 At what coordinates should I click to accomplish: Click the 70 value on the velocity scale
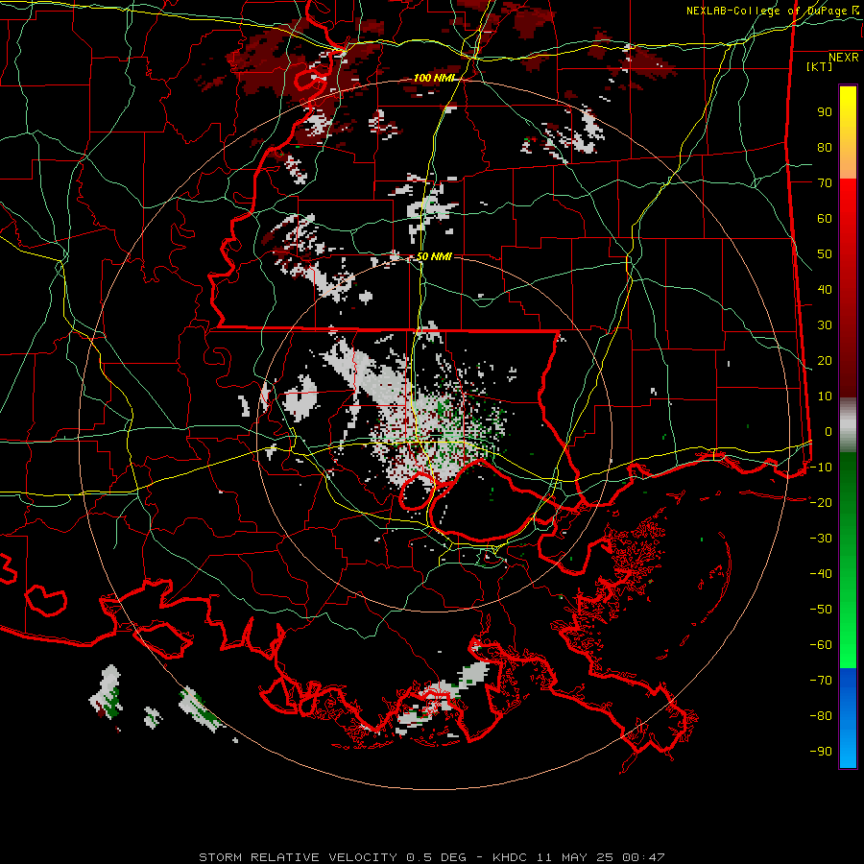click(x=825, y=183)
